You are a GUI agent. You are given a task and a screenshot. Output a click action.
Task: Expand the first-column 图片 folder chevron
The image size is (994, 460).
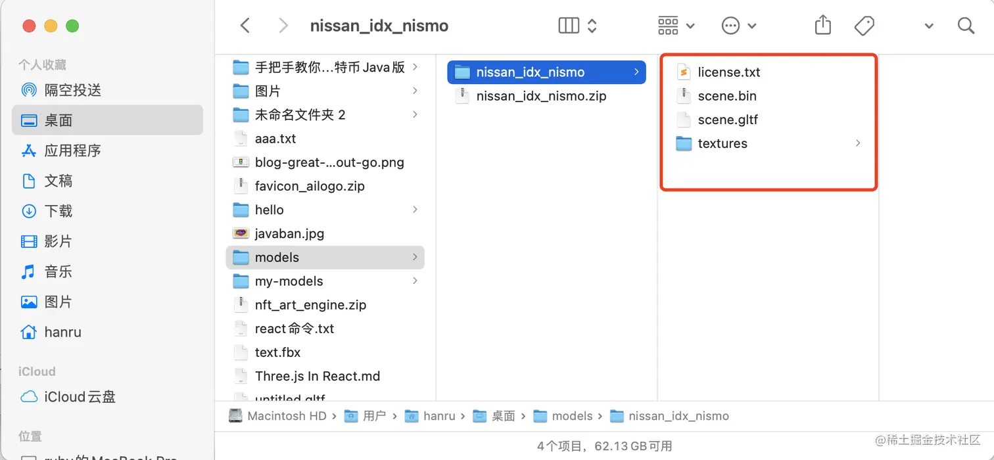(415, 91)
